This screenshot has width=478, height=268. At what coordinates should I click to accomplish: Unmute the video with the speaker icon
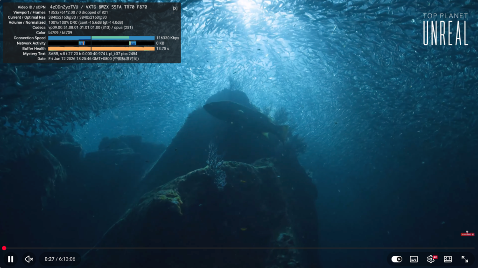(29, 259)
